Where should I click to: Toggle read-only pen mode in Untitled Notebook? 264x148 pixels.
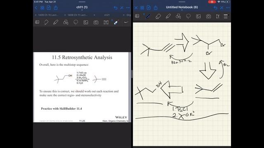[x=222, y=8]
